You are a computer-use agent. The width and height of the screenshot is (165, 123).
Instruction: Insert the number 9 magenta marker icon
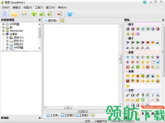(138, 34)
